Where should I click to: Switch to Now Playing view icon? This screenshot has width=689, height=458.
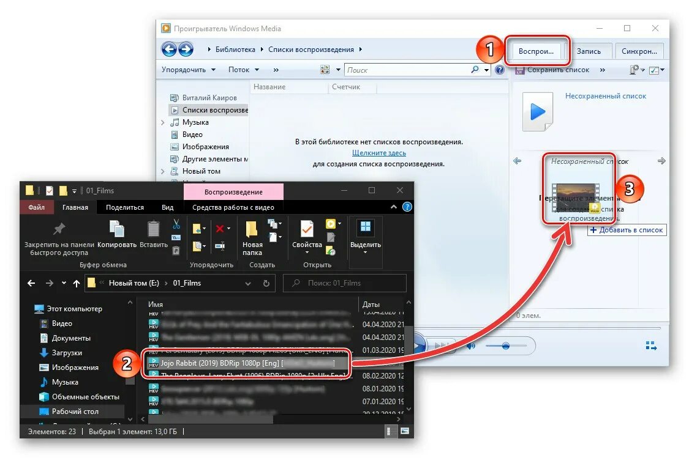pos(651,346)
